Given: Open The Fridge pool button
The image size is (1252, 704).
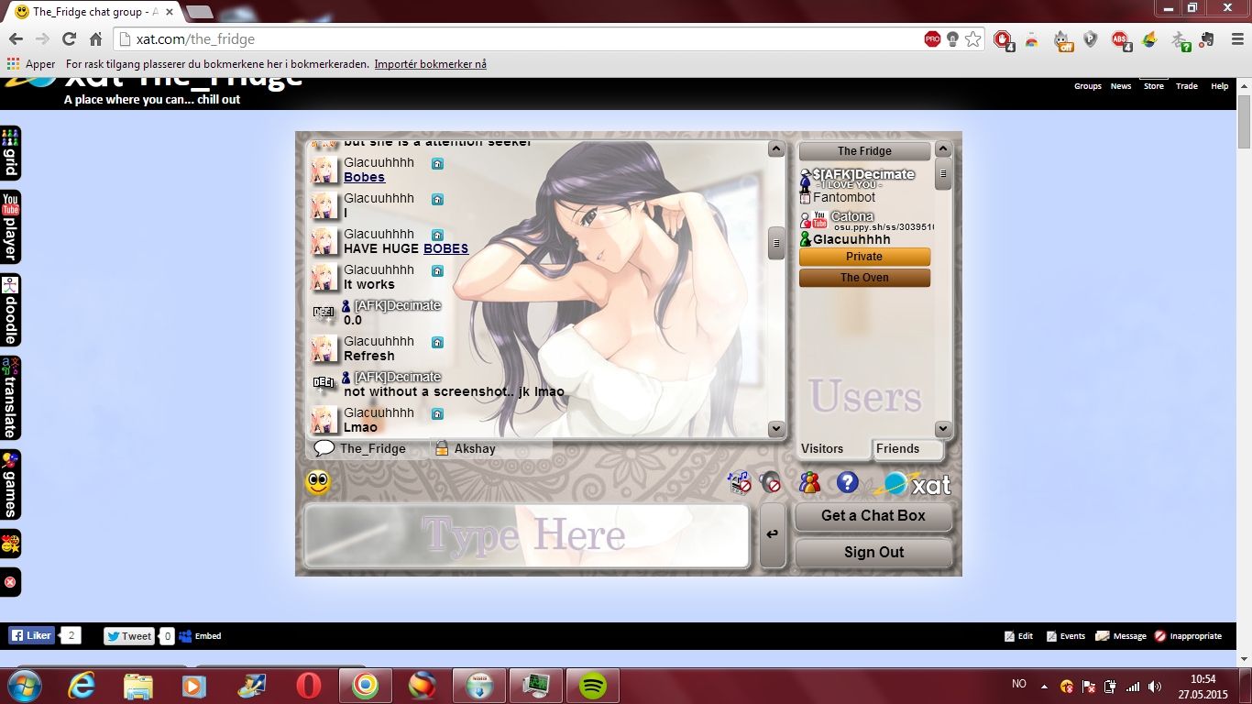Looking at the screenshot, I should [x=864, y=151].
